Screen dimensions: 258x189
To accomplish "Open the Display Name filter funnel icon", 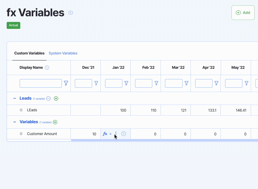I will pyautogui.click(x=66, y=83).
